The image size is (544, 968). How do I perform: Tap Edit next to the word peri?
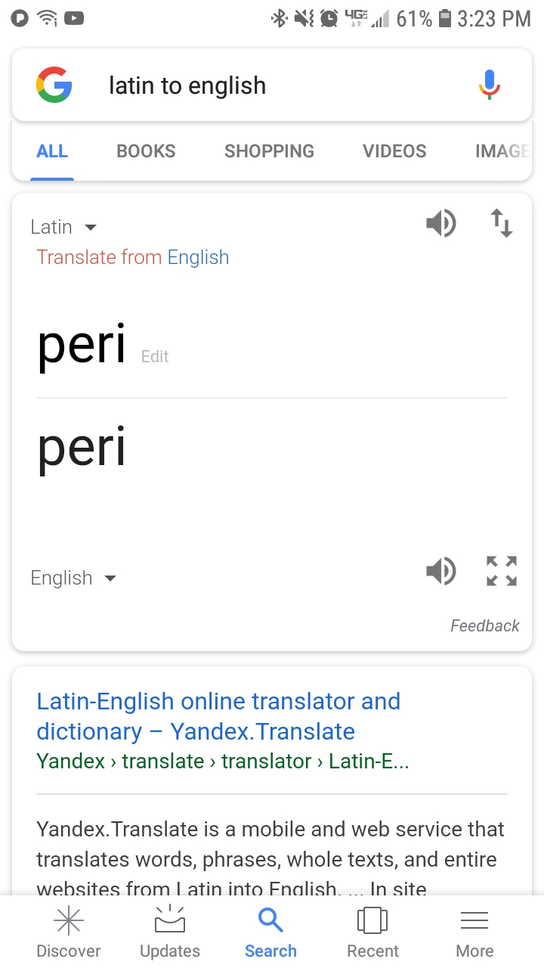(154, 356)
